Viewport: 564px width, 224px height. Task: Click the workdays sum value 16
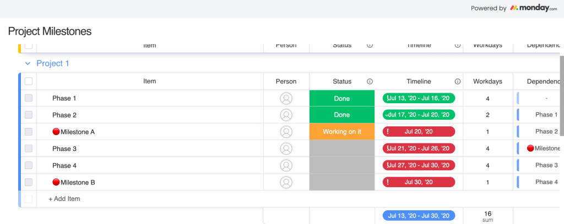[488, 214]
